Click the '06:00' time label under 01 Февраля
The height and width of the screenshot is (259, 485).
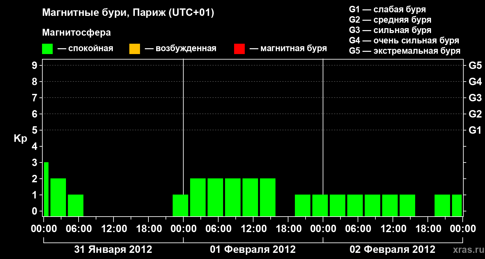(x=218, y=229)
